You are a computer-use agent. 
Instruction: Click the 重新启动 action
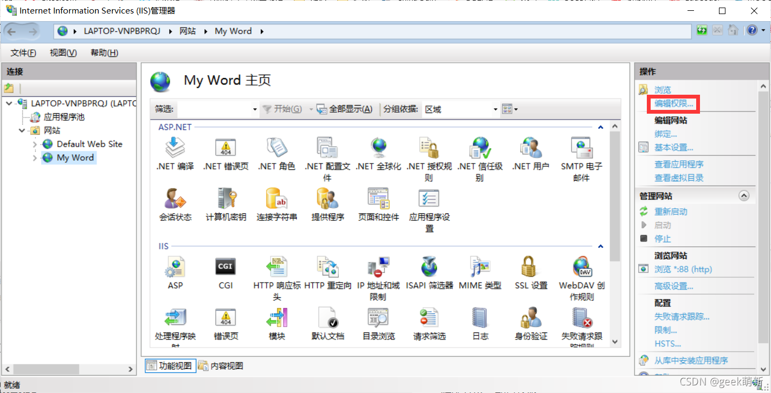pos(671,212)
